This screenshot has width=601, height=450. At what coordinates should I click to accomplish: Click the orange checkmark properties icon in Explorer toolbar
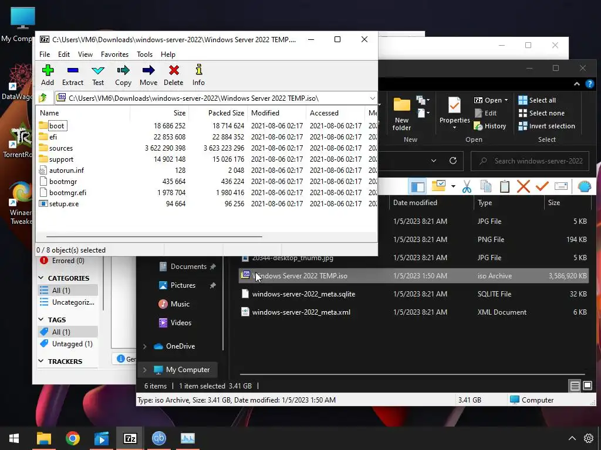click(x=542, y=186)
